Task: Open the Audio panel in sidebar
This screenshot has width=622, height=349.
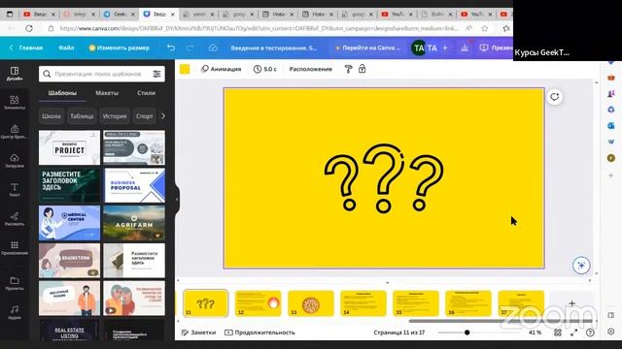Action: [x=15, y=312]
